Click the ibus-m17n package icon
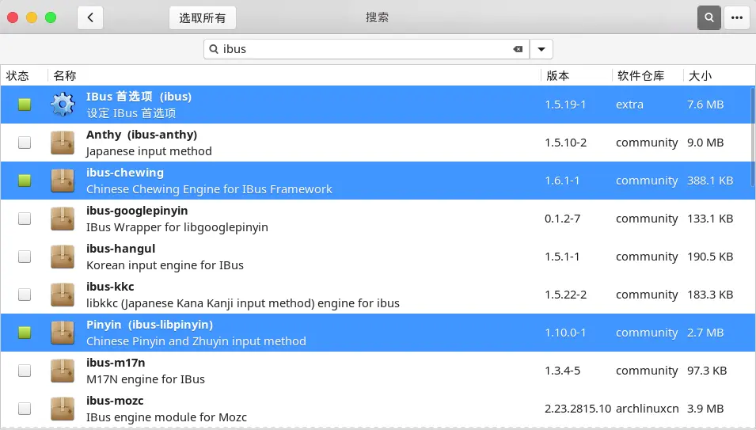The height and width of the screenshot is (430, 756). coord(63,371)
